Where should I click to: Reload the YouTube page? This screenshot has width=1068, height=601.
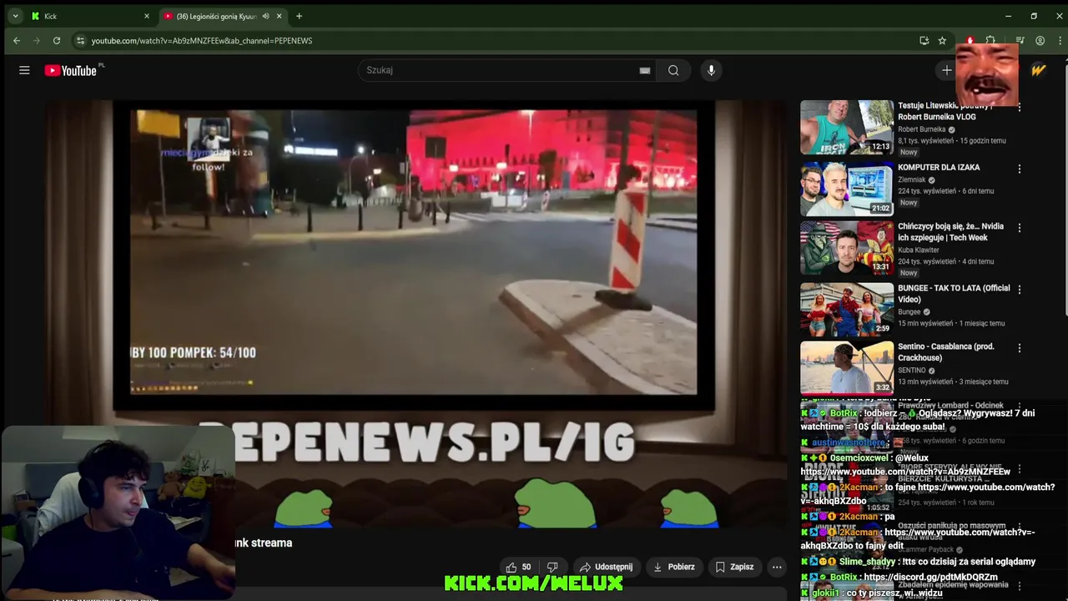pos(56,40)
